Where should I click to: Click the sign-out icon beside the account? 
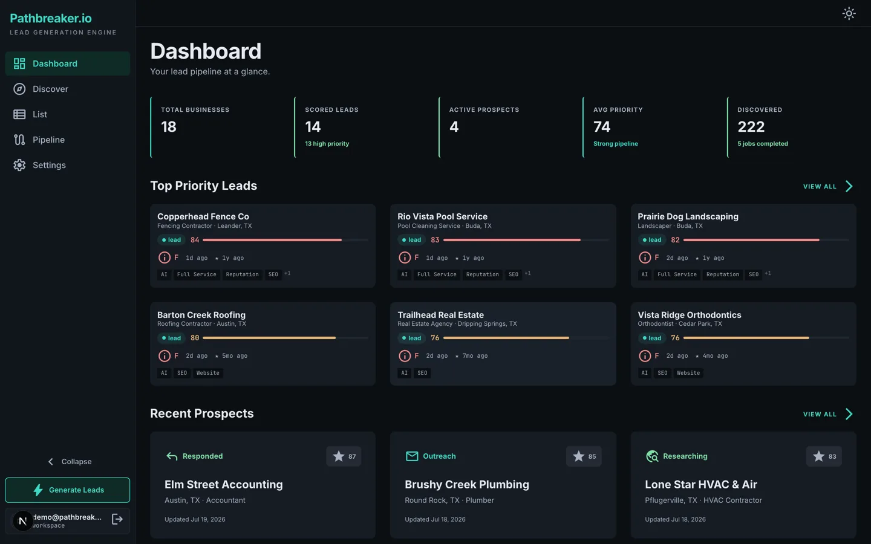pyautogui.click(x=117, y=519)
